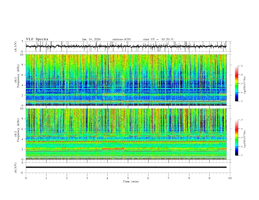Click the "-3" tick on ch.1 colorbar
This screenshot has height=200, width=259.
241,66
